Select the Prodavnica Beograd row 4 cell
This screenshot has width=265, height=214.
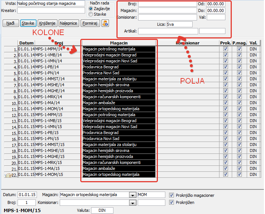pos(119,67)
